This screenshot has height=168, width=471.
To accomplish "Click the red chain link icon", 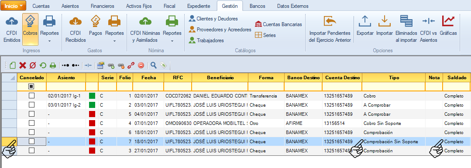I will (131, 65).
